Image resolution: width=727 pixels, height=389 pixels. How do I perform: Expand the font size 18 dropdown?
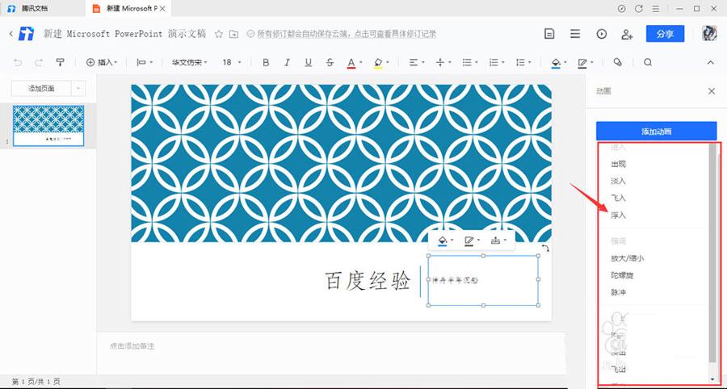(232, 62)
